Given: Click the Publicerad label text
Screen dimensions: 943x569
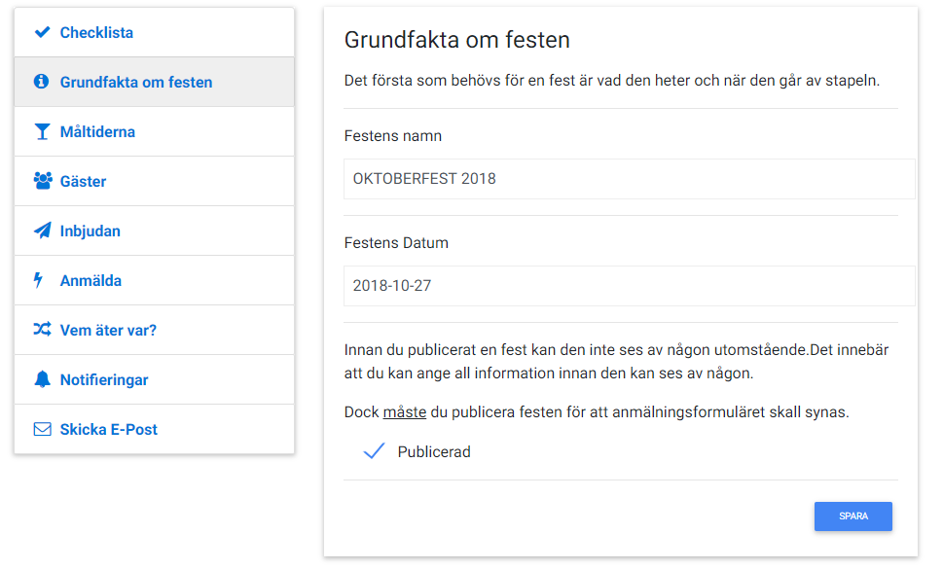Looking at the screenshot, I should coord(434,452).
